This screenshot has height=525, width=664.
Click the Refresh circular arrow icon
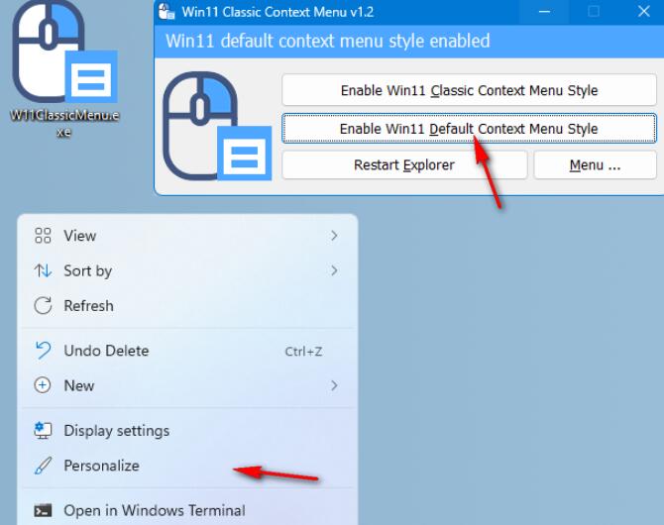(x=43, y=305)
